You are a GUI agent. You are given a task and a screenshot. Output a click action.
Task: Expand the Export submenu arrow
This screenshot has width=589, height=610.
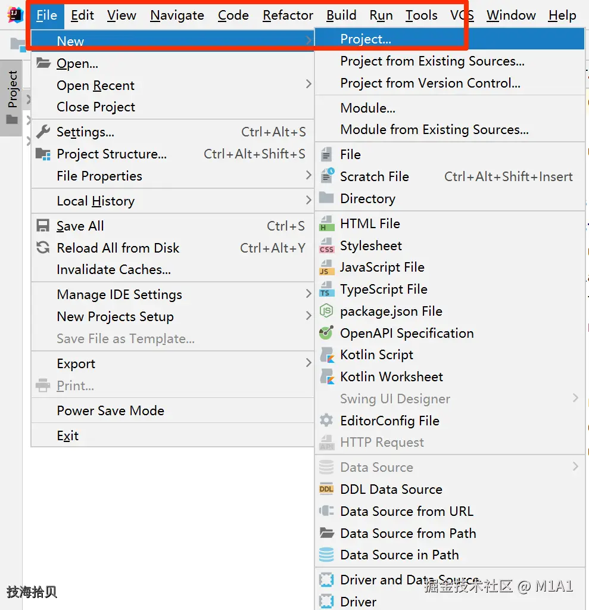click(308, 363)
